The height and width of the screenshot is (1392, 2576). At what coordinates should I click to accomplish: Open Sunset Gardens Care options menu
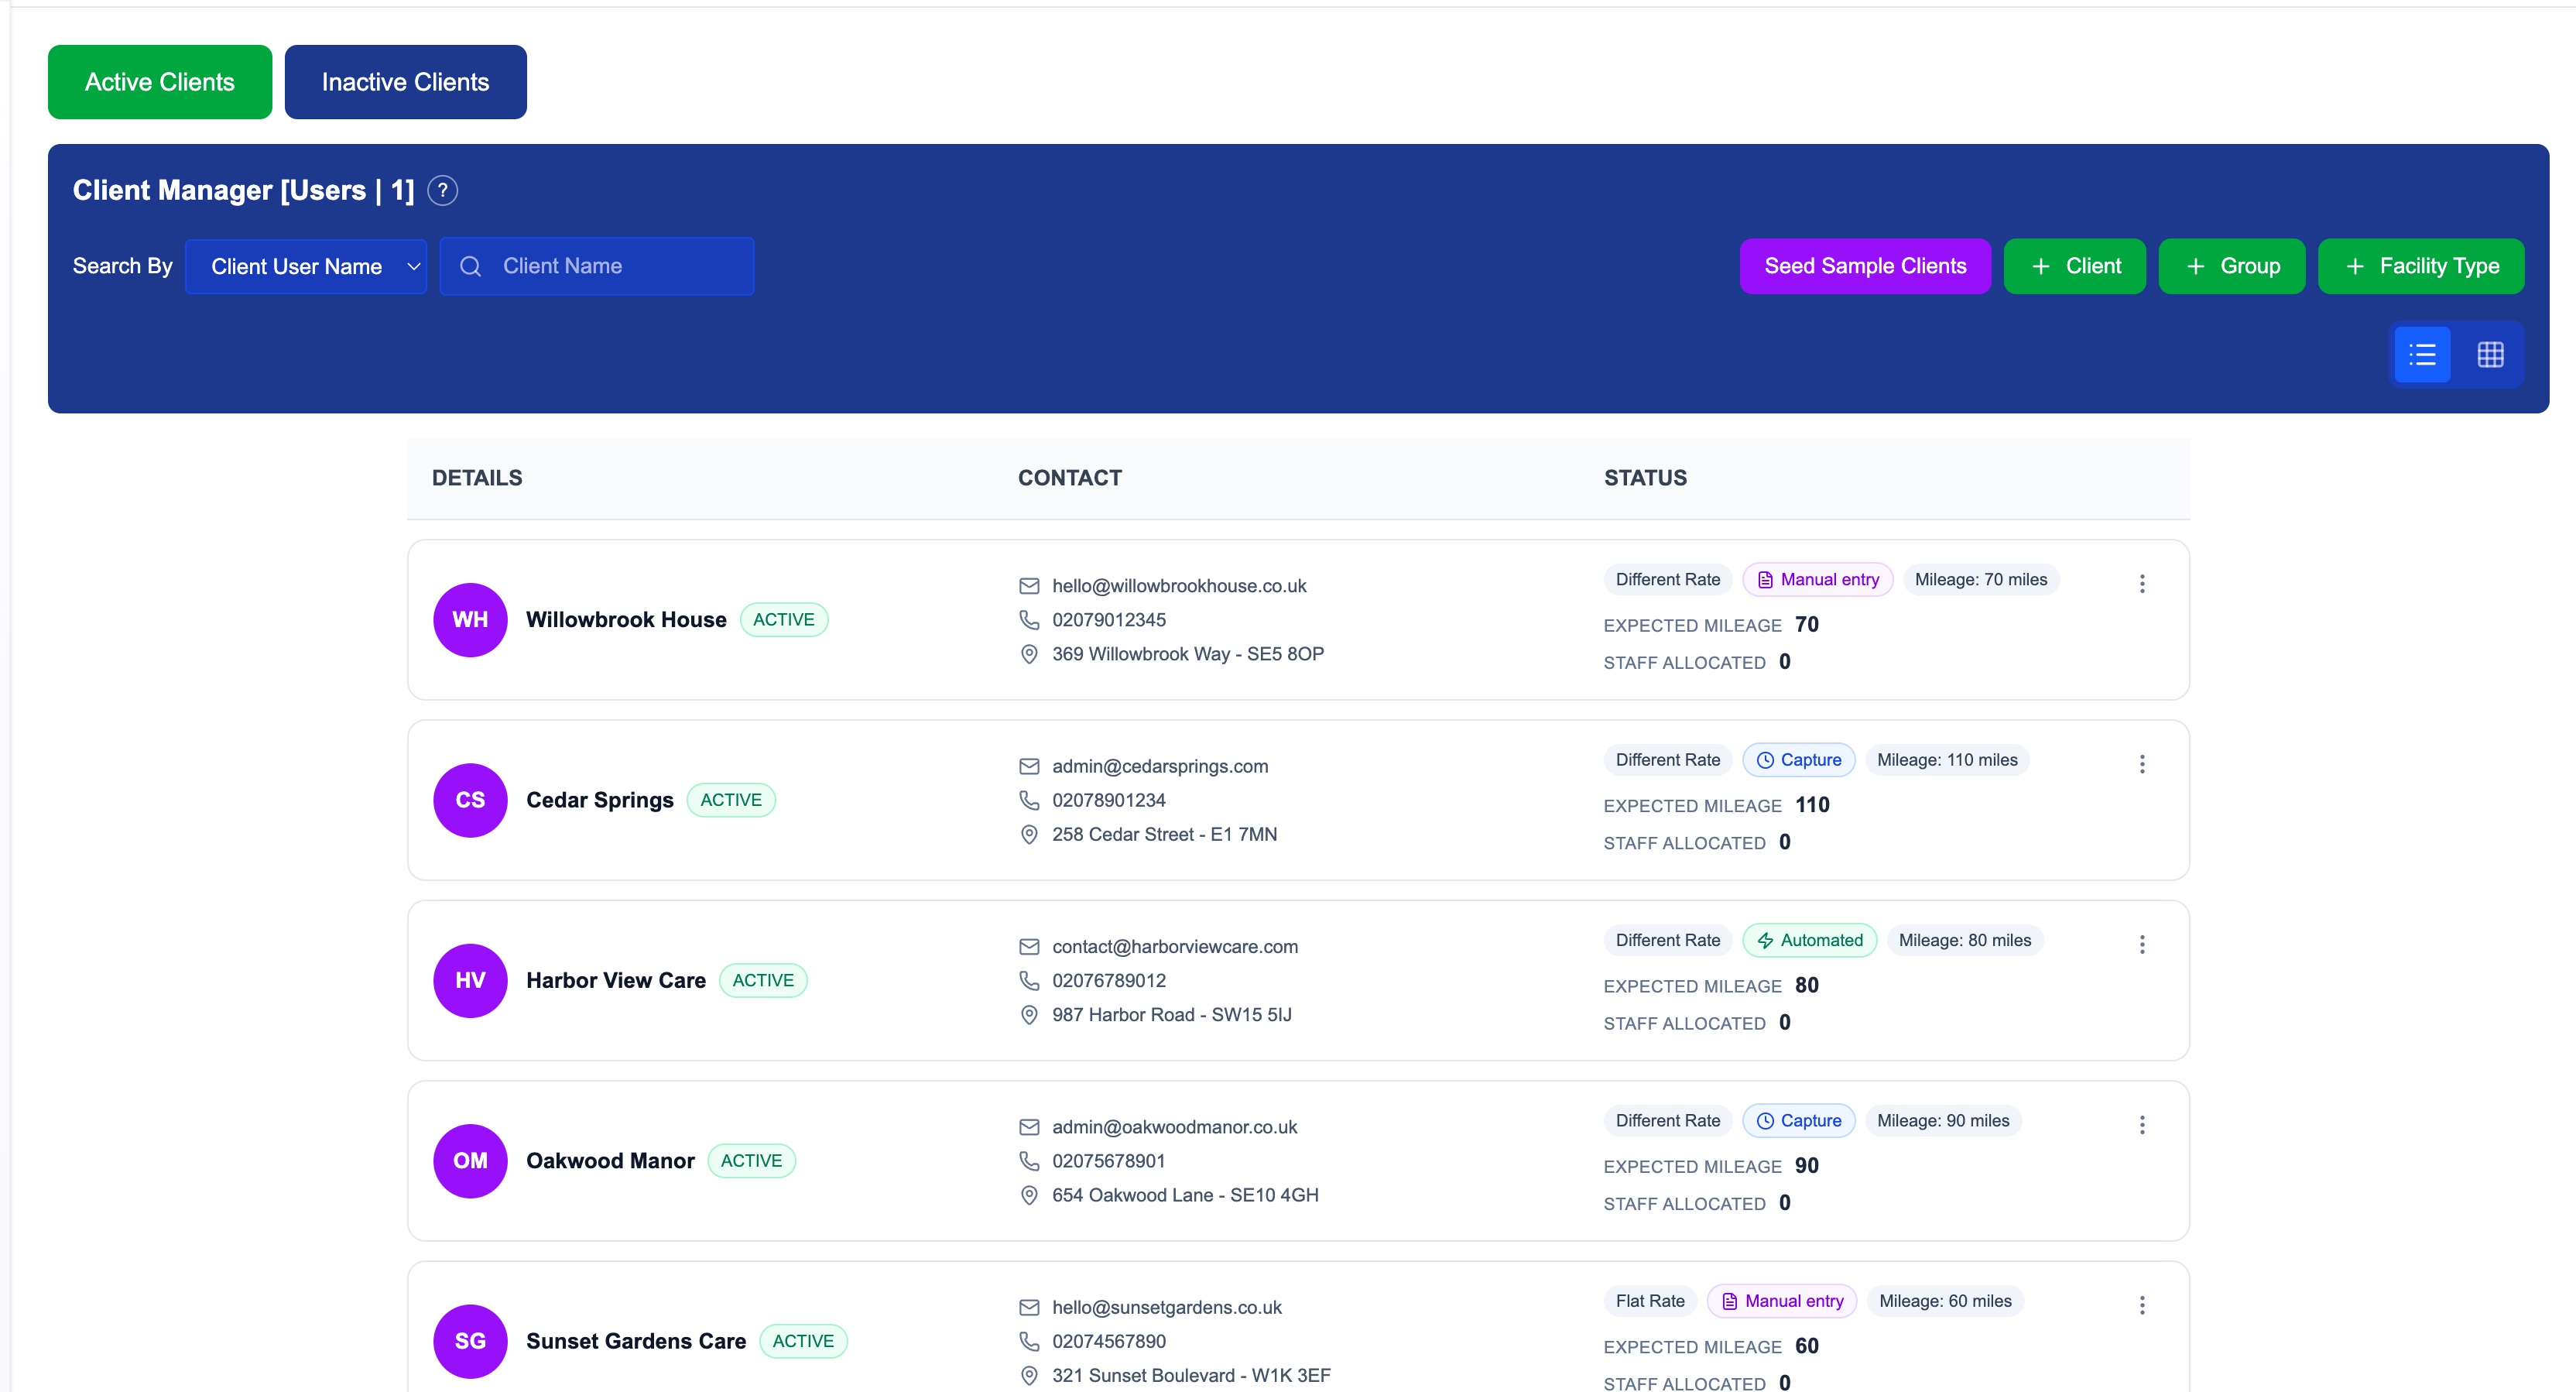tap(2141, 1305)
